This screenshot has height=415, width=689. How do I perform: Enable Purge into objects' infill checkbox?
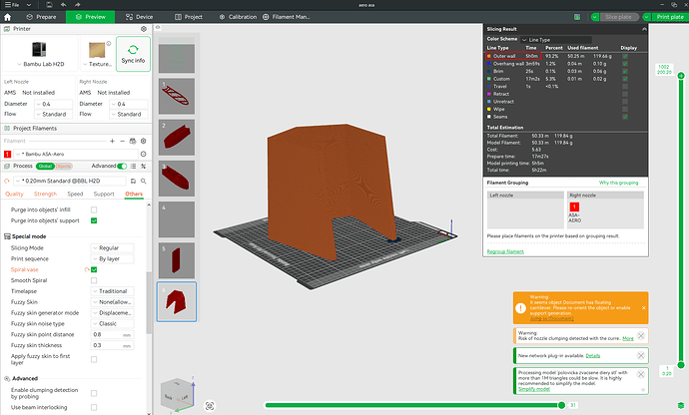click(x=94, y=209)
